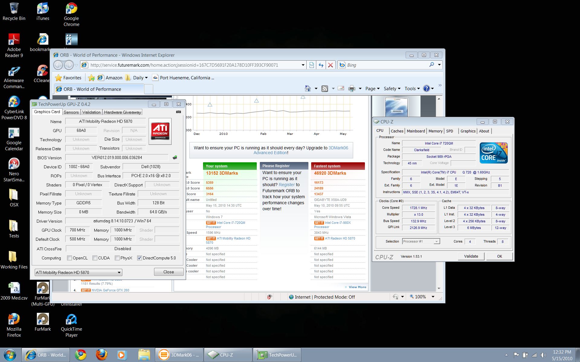This screenshot has width=580, height=362.
Task: Click Firefox icon in the taskbar
Action: click(101, 355)
